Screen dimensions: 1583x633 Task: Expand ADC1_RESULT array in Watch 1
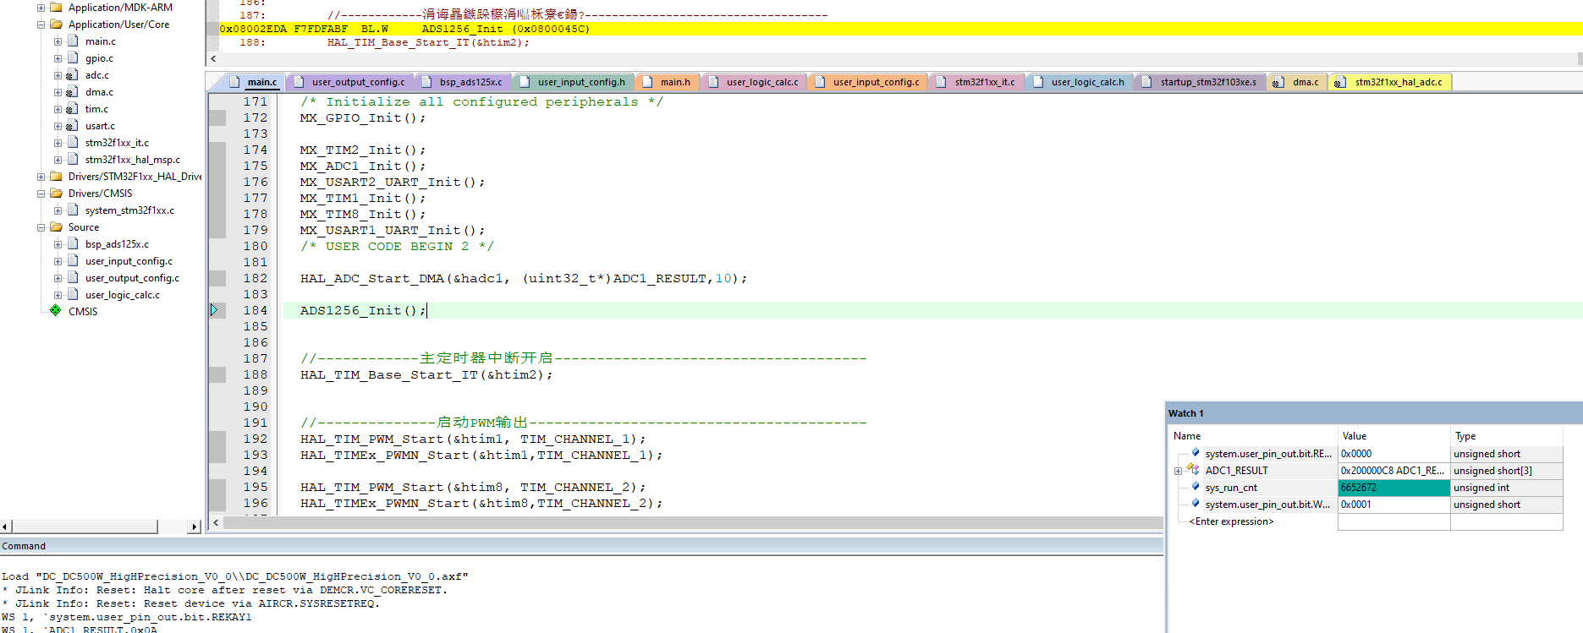(x=1178, y=471)
